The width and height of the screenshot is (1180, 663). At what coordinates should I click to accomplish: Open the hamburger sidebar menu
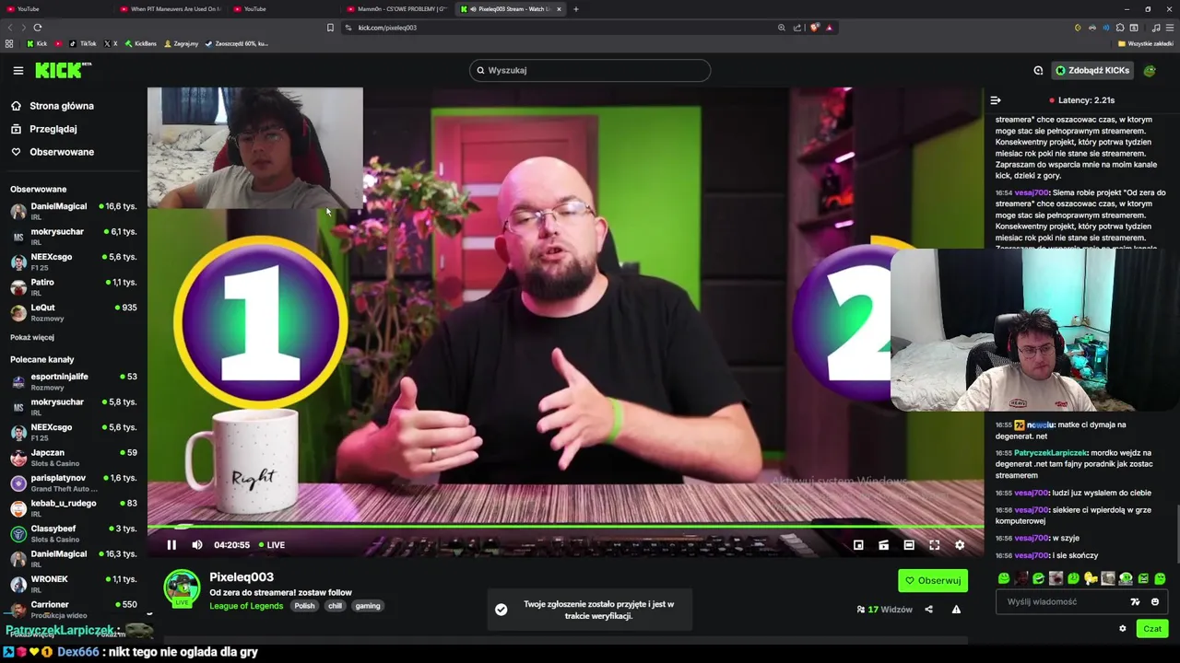(x=18, y=70)
